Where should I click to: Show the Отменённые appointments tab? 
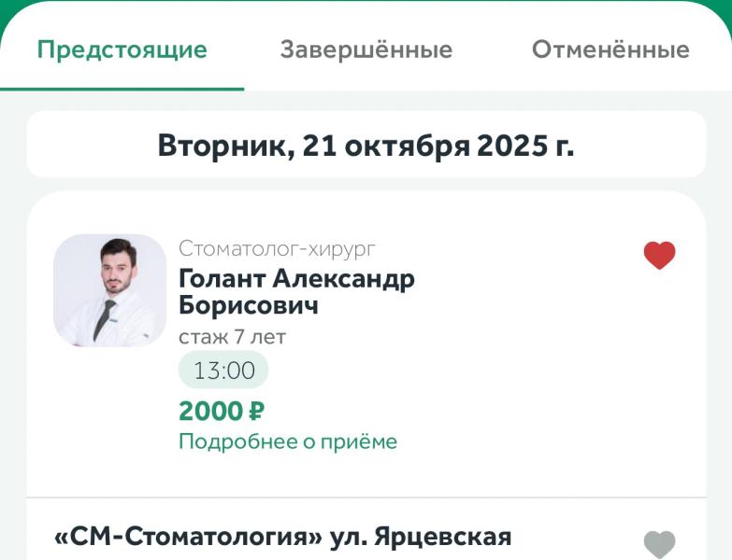[x=610, y=49]
